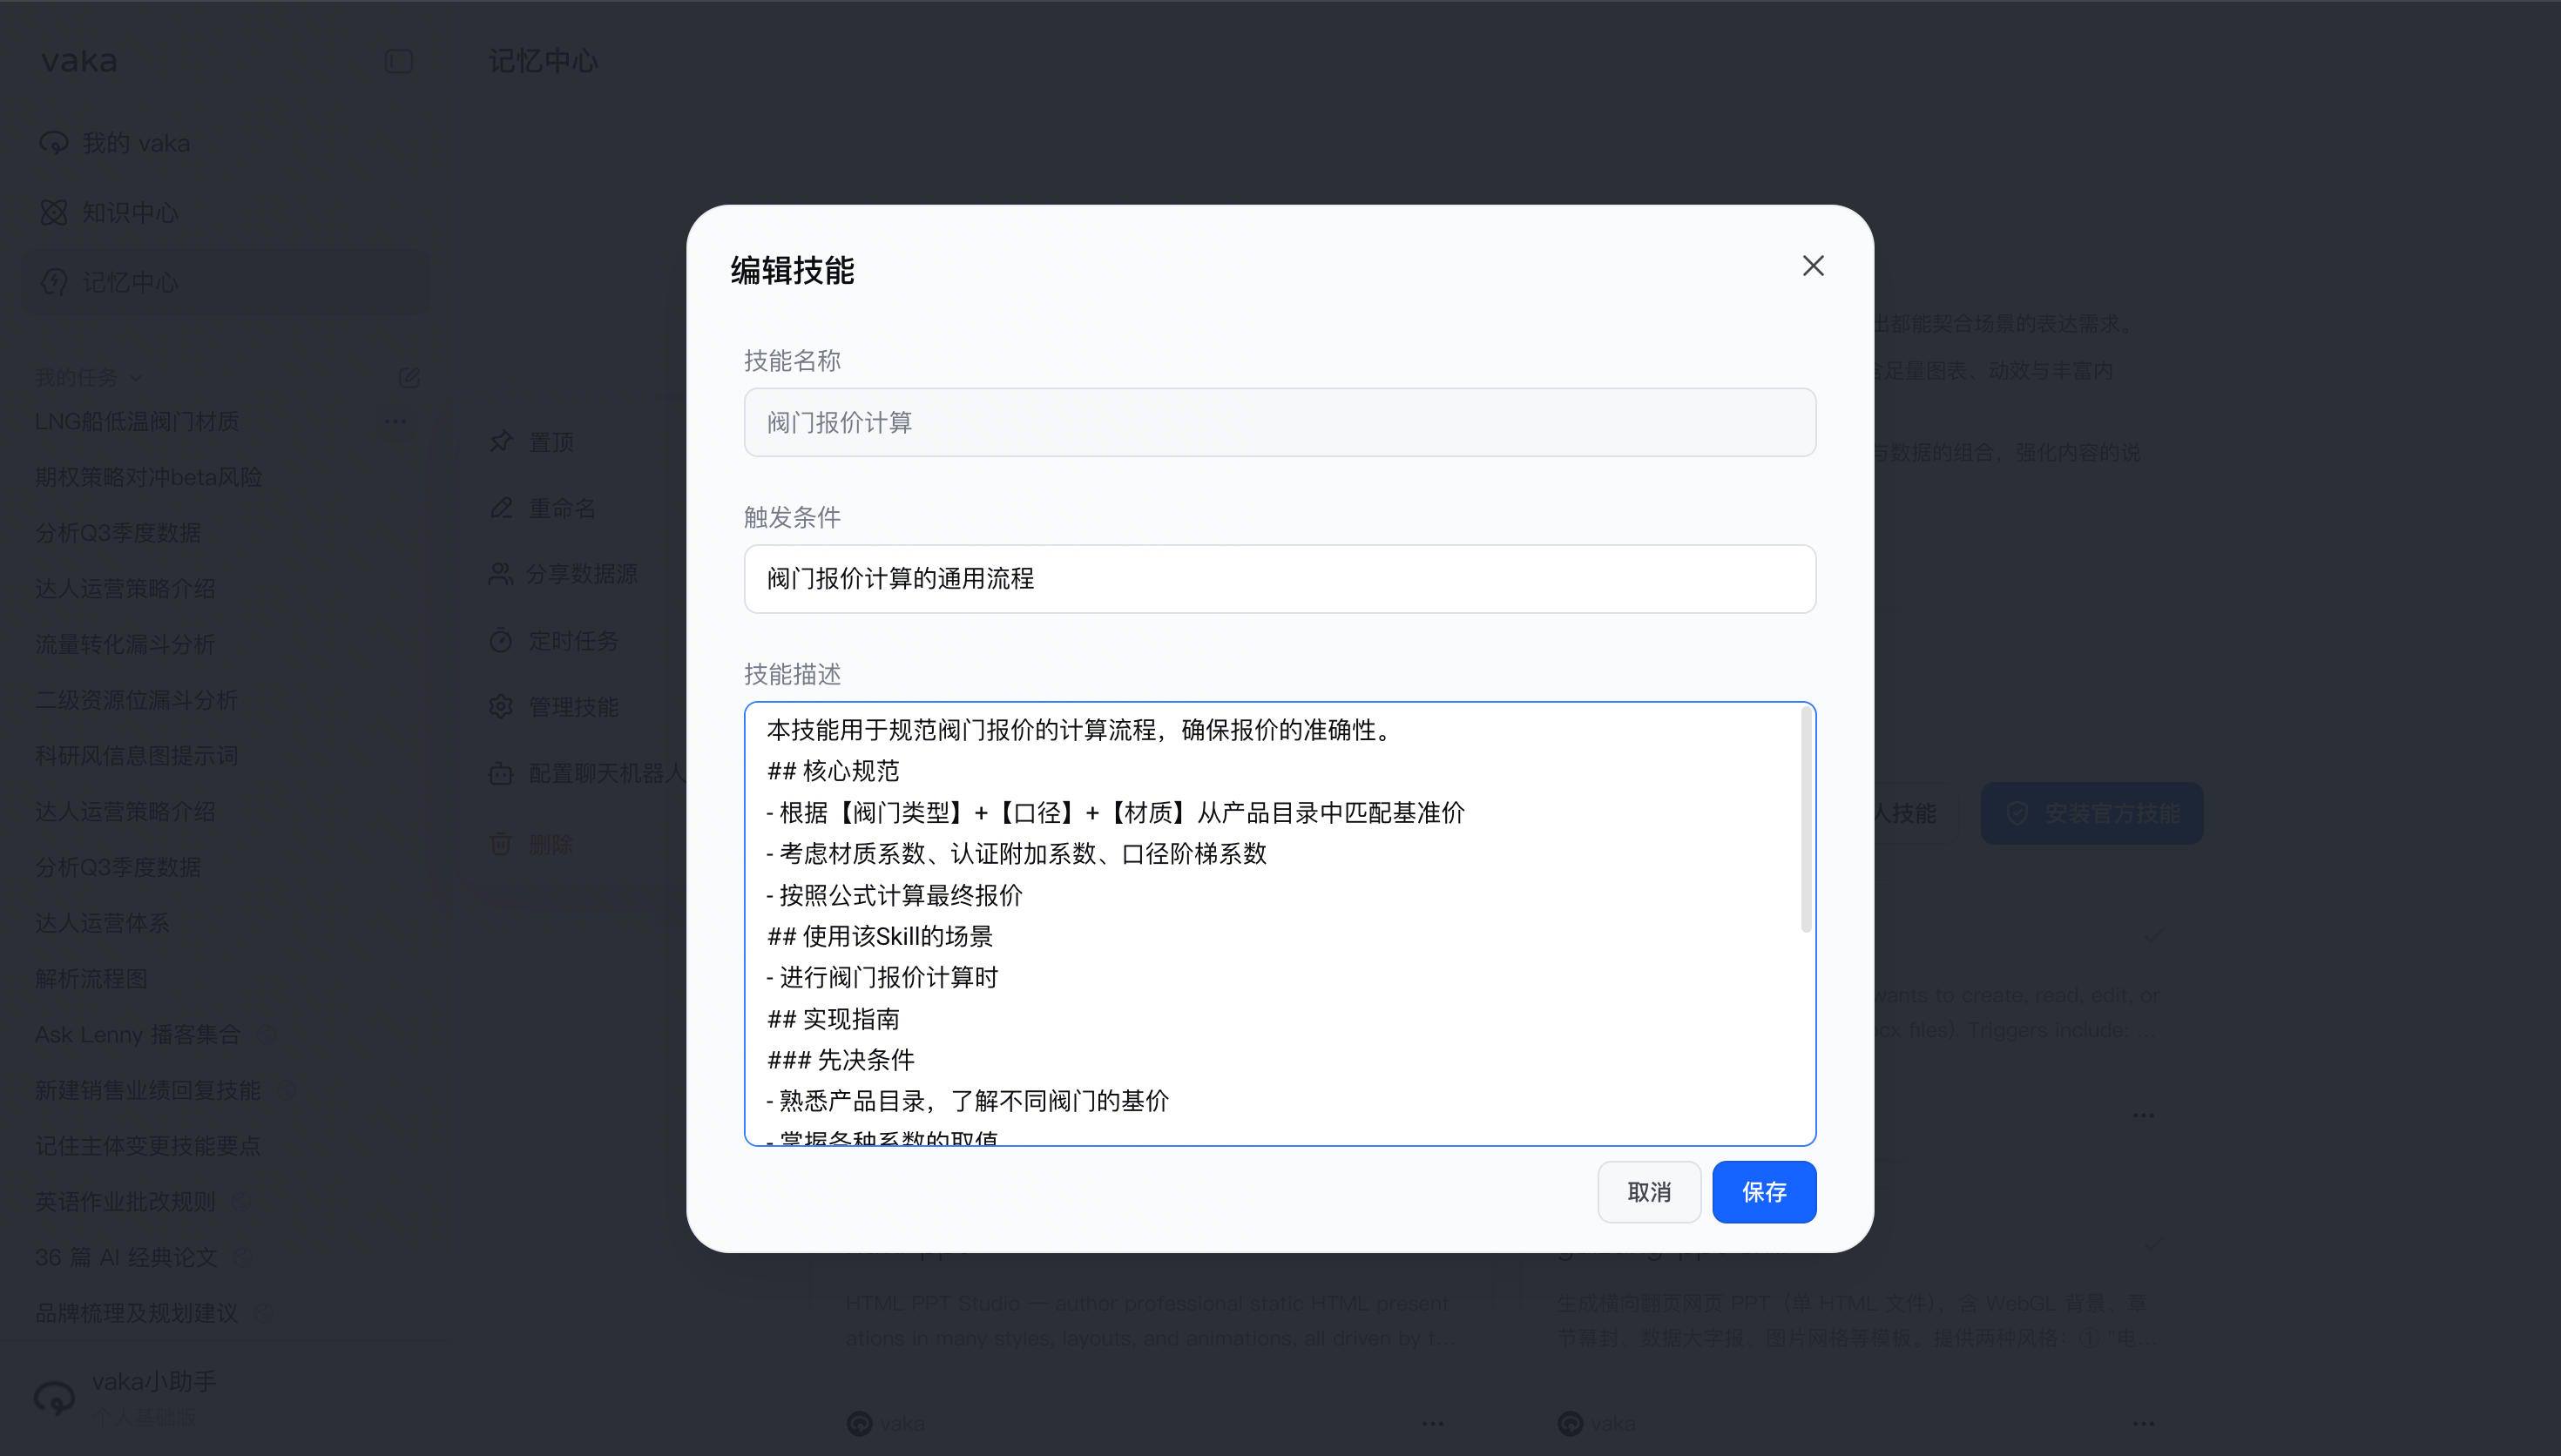2561x1456 pixels.
Task: Click the pin icon beside 置顶
Action: [501, 441]
